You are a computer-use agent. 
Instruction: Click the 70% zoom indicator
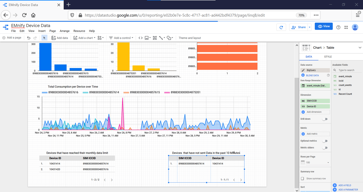point(301,15)
